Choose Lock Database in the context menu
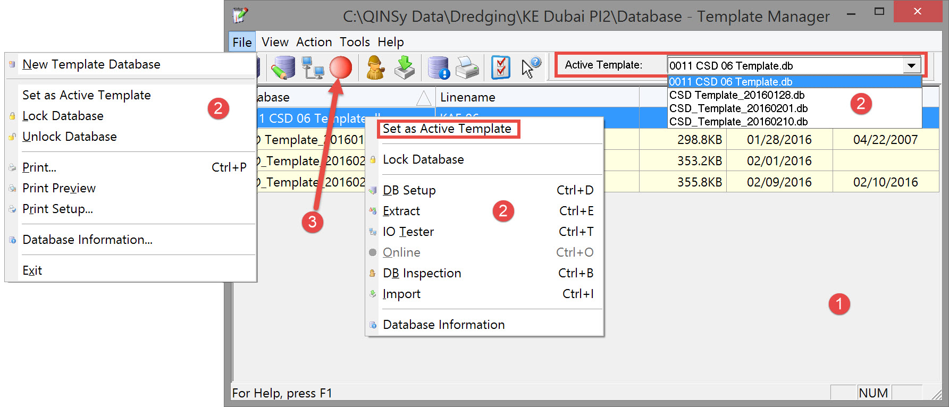This screenshot has width=949, height=407. tap(484, 159)
